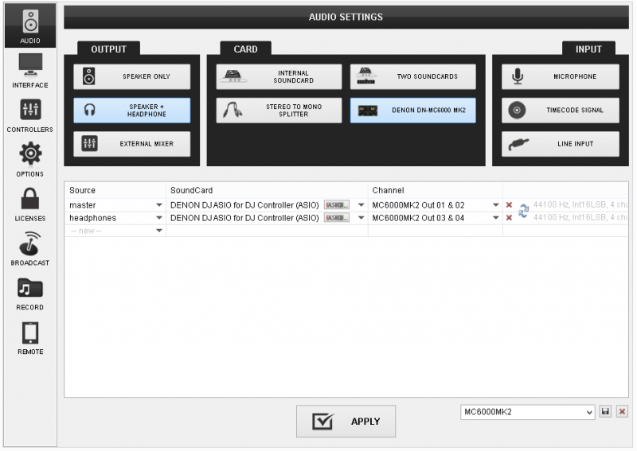Open the Remote settings section
This screenshot has width=637, height=451.
click(x=30, y=337)
